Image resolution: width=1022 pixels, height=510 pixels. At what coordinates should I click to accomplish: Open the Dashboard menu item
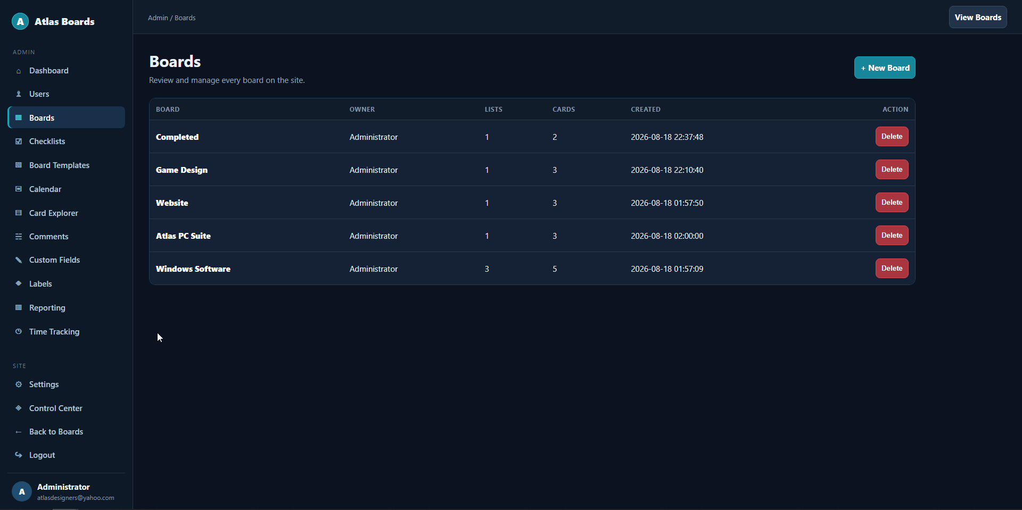66,71
